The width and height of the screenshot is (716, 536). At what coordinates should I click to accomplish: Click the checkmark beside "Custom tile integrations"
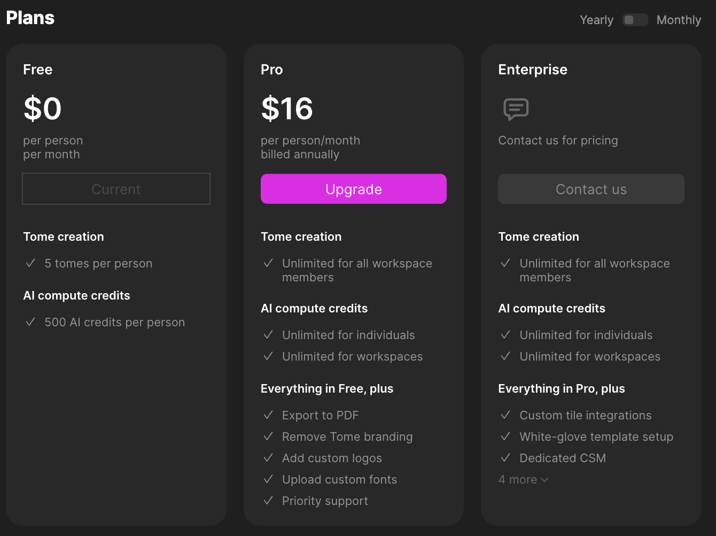(505, 415)
